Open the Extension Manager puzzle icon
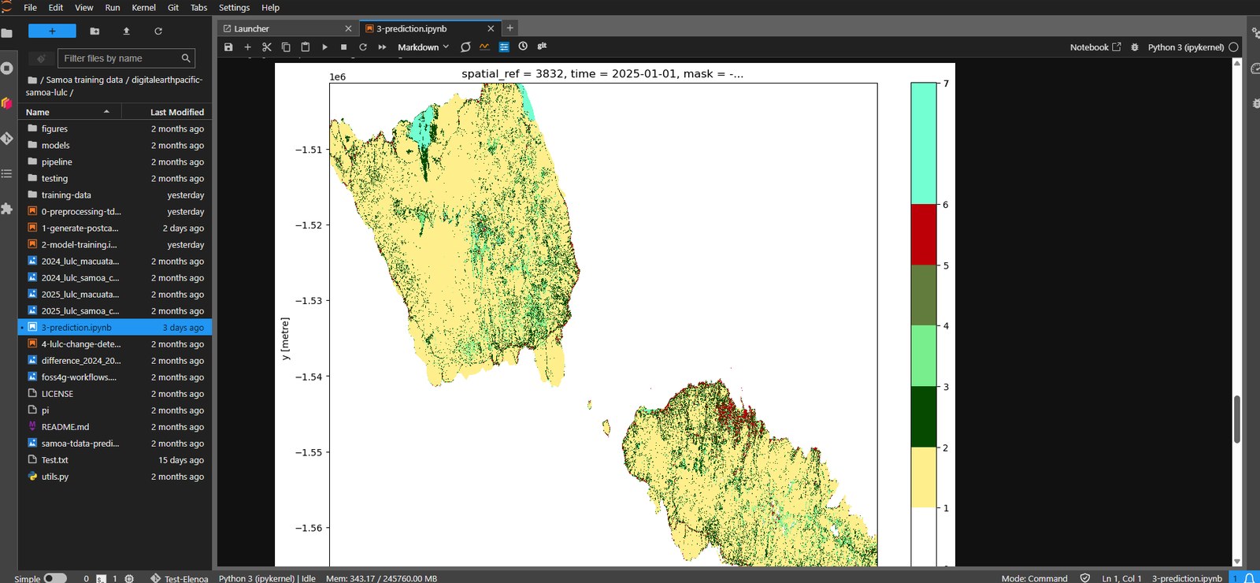This screenshot has width=1260, height=583. pyautogui.click(x=7, y=209)
